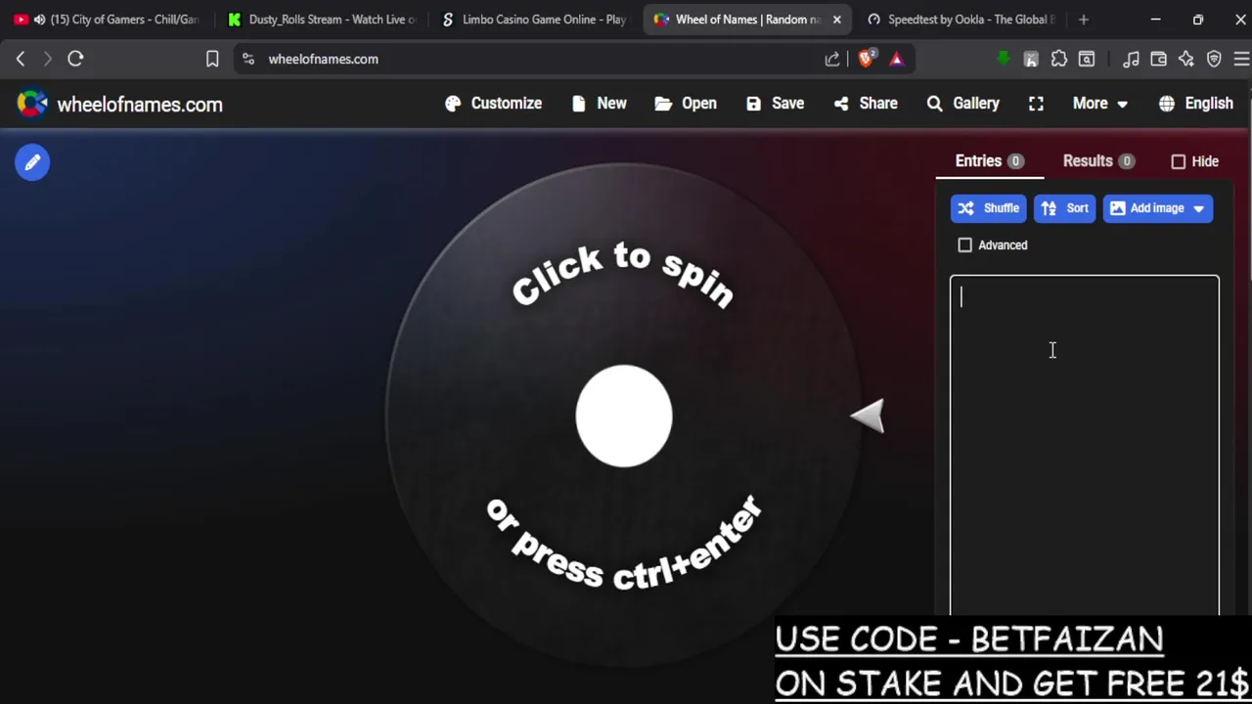Open the Customize palette menu

click(x=493, y=104)
